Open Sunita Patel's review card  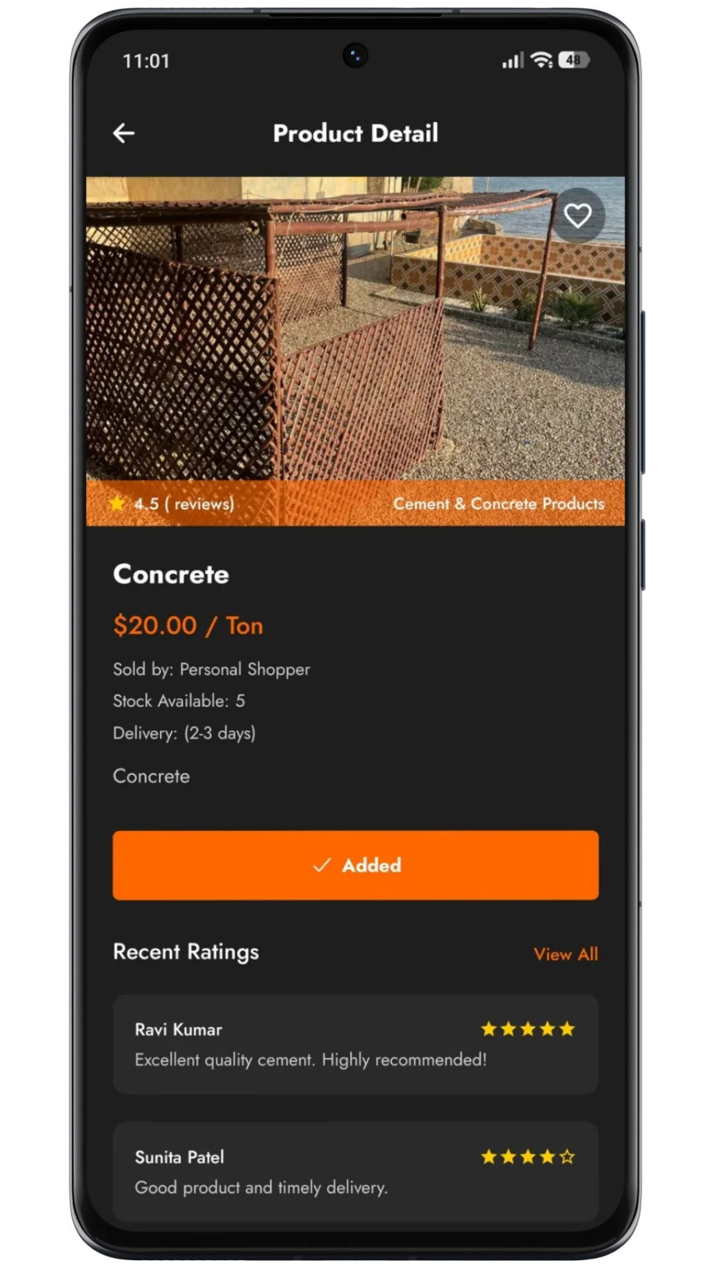point(356,1172)
